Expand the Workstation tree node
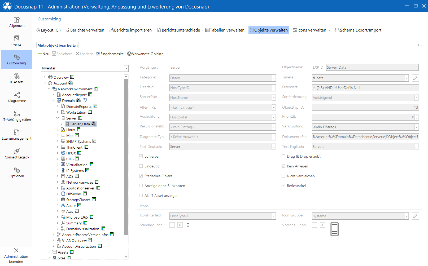 57,112
